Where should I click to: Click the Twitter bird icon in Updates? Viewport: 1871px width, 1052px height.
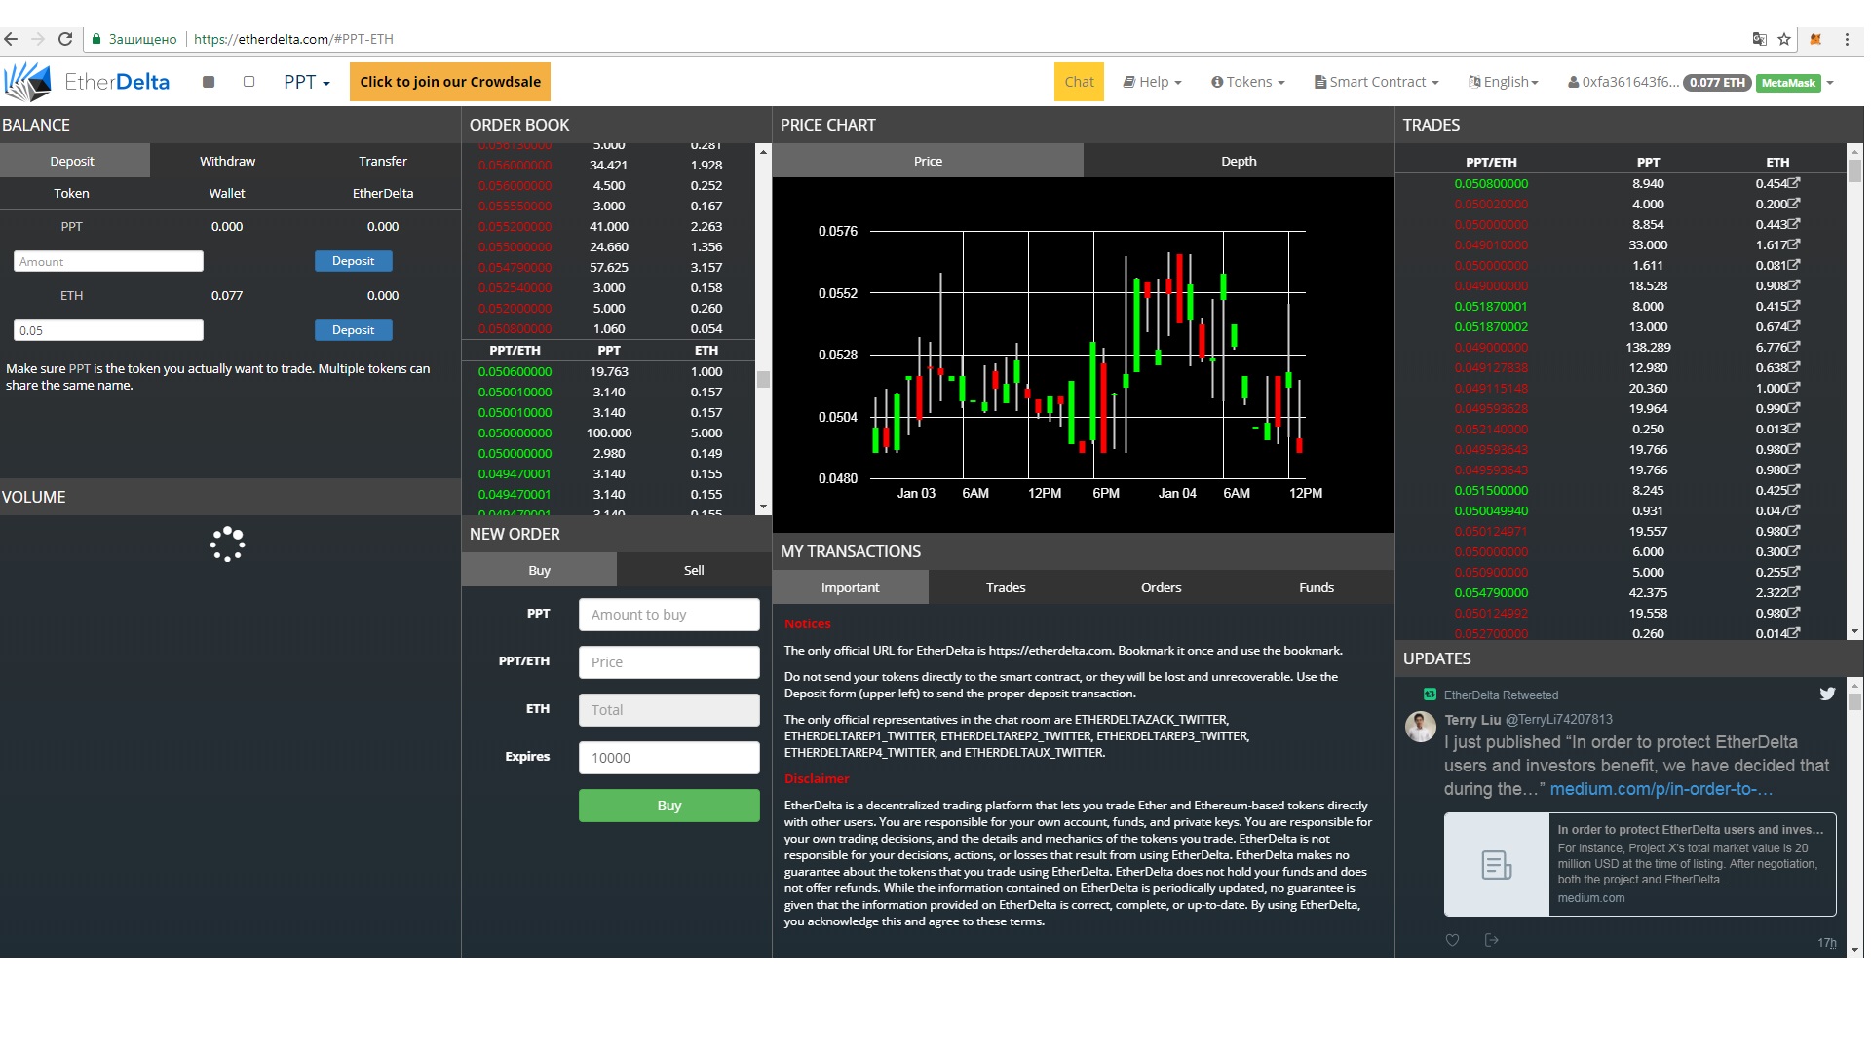tap(1826, 694)
